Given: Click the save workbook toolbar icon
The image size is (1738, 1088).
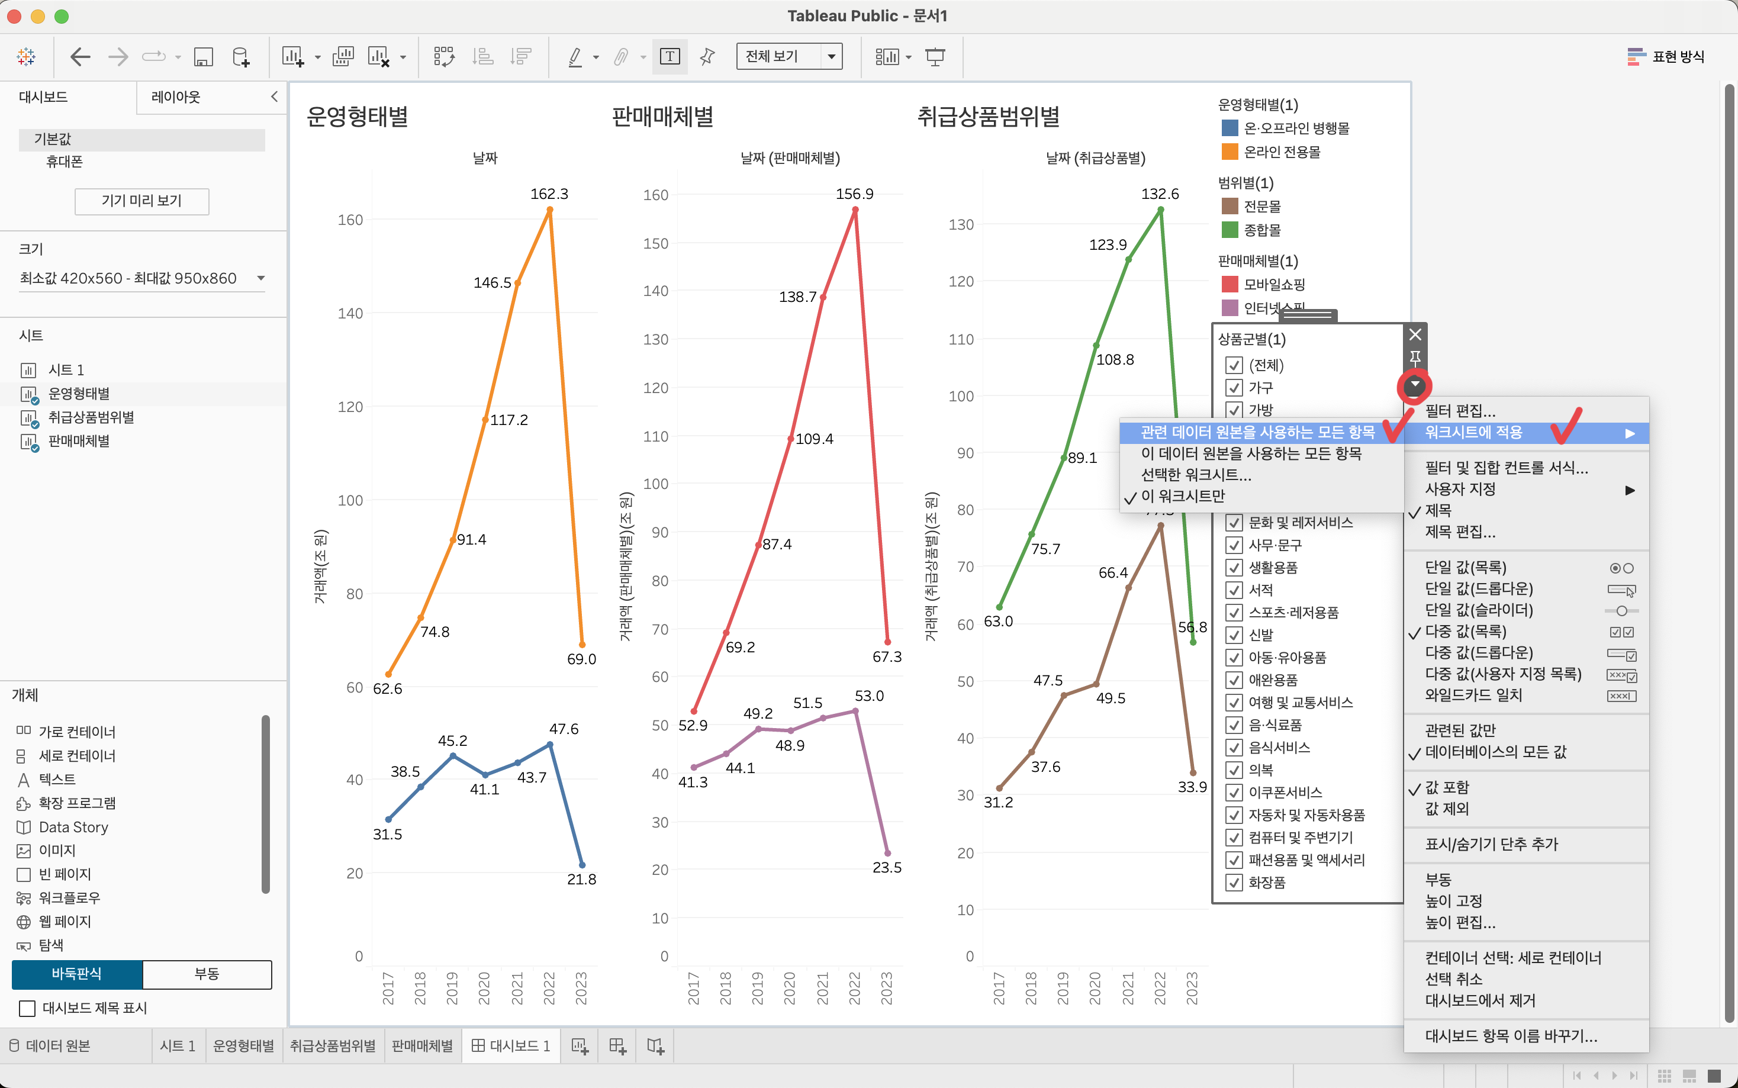Looking at the screenshot, I should coord(204,57).
